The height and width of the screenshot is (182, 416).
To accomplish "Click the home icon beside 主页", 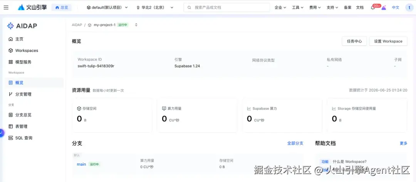I will (11, 39).
